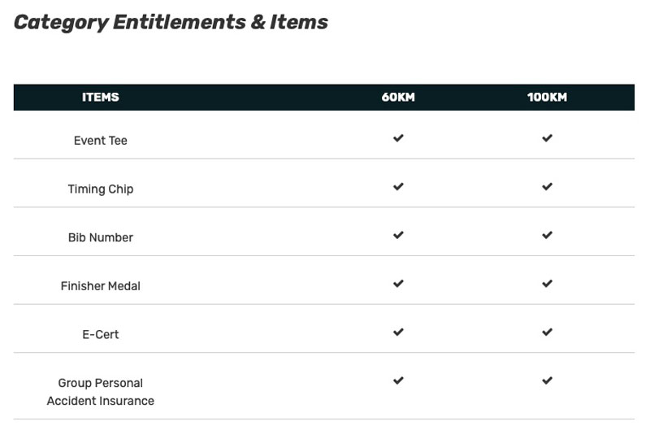Click the Event Tee checkmark under 100KM
650x439 pixels.
[547, 138]
